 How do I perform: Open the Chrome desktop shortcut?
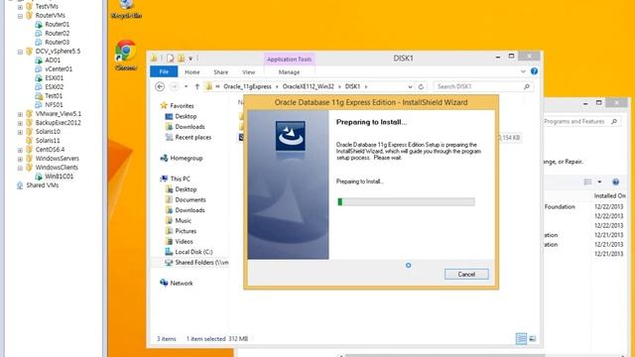pos(126,55)
